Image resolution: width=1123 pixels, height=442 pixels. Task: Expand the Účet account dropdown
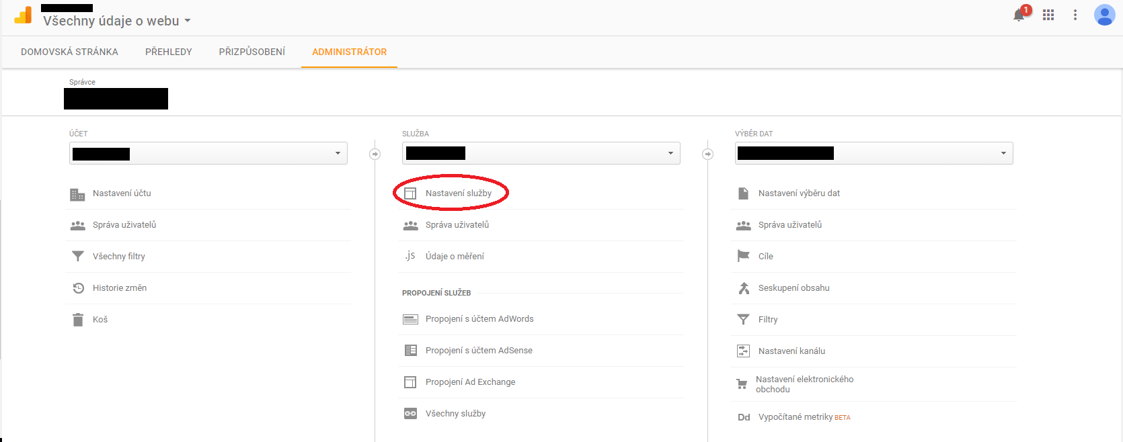coord(208,153)
